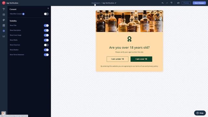Toggle Show Title switch

point(46,25)
